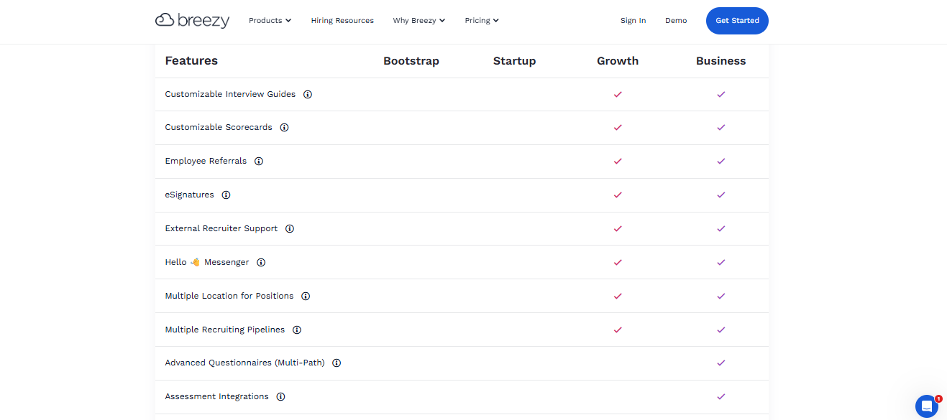Click the Growth checkmark for eSignatures

tap(618, 195)
